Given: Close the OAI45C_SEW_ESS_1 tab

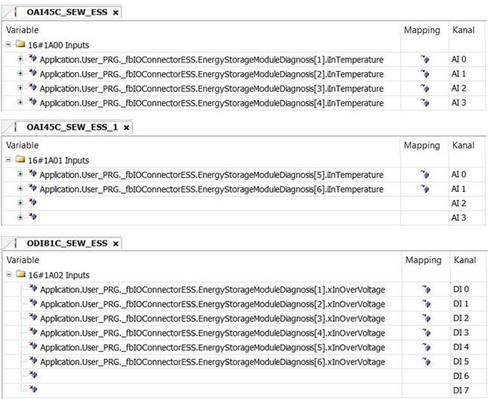Looking at the screenshot, I should click(x=126, y=128).
